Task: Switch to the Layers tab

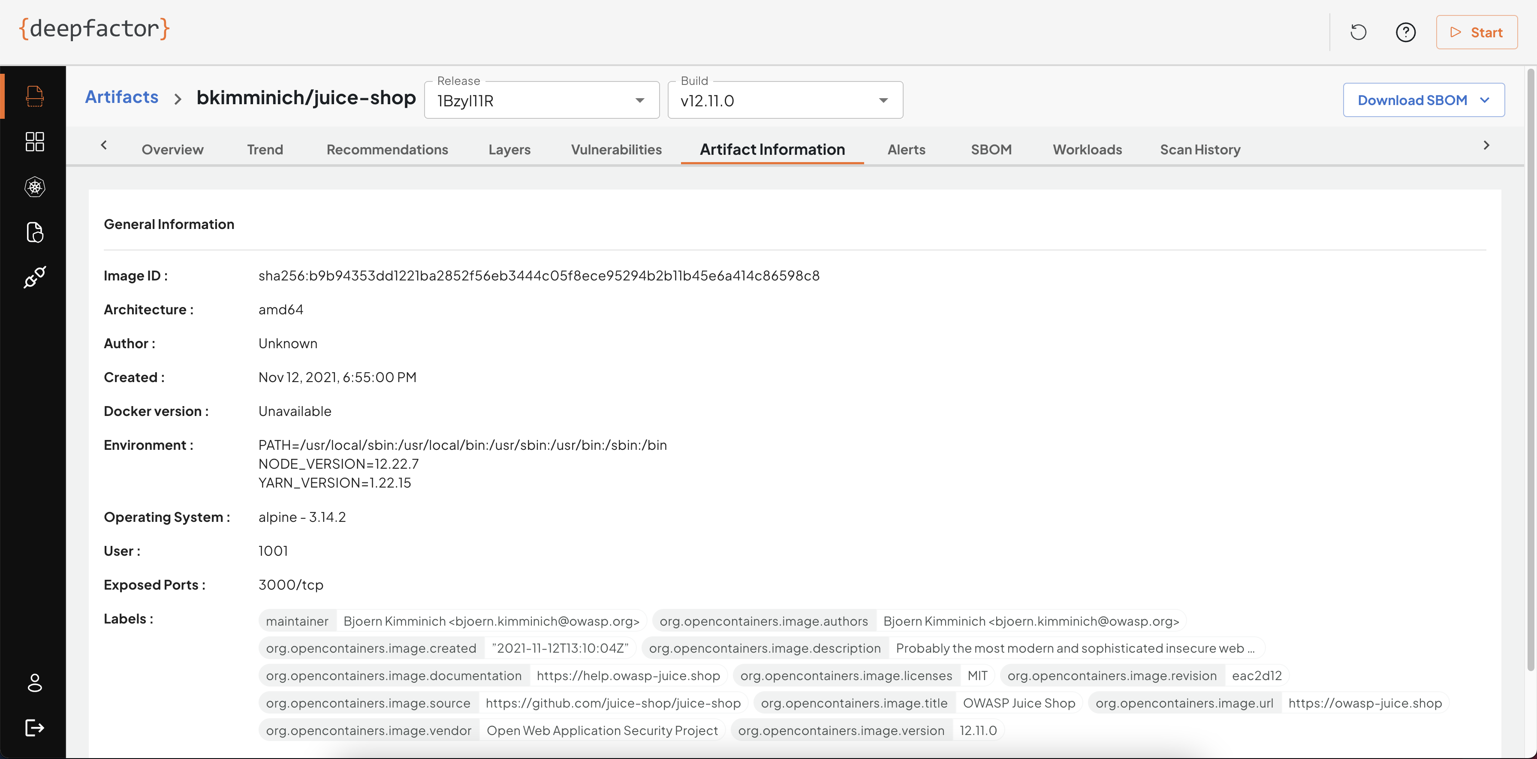Action: tap(509, 149)
